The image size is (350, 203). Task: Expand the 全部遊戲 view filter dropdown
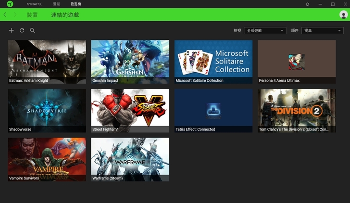(265, 31)
